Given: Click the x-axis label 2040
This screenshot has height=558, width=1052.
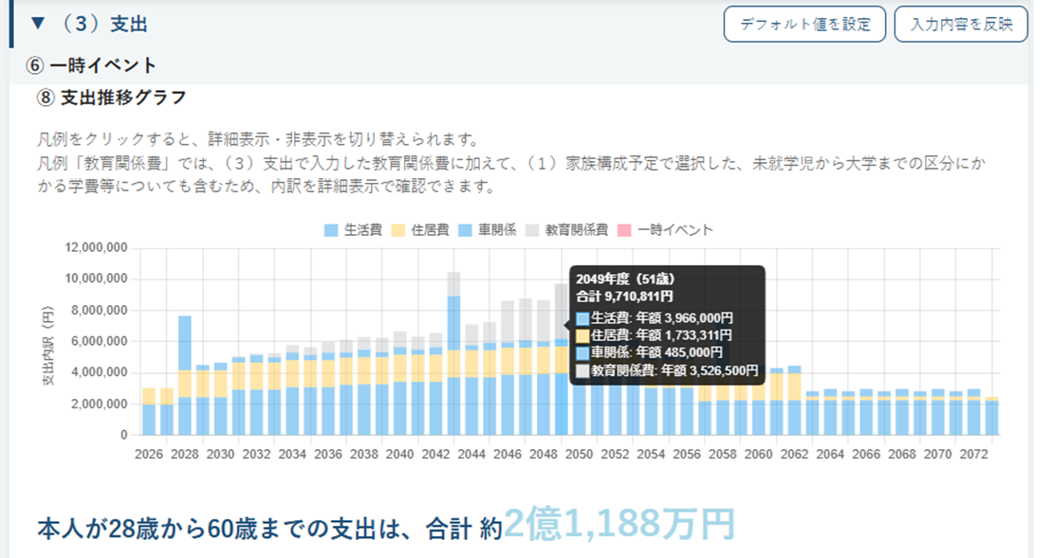Looking at the screenshot, I should (400, 454).
